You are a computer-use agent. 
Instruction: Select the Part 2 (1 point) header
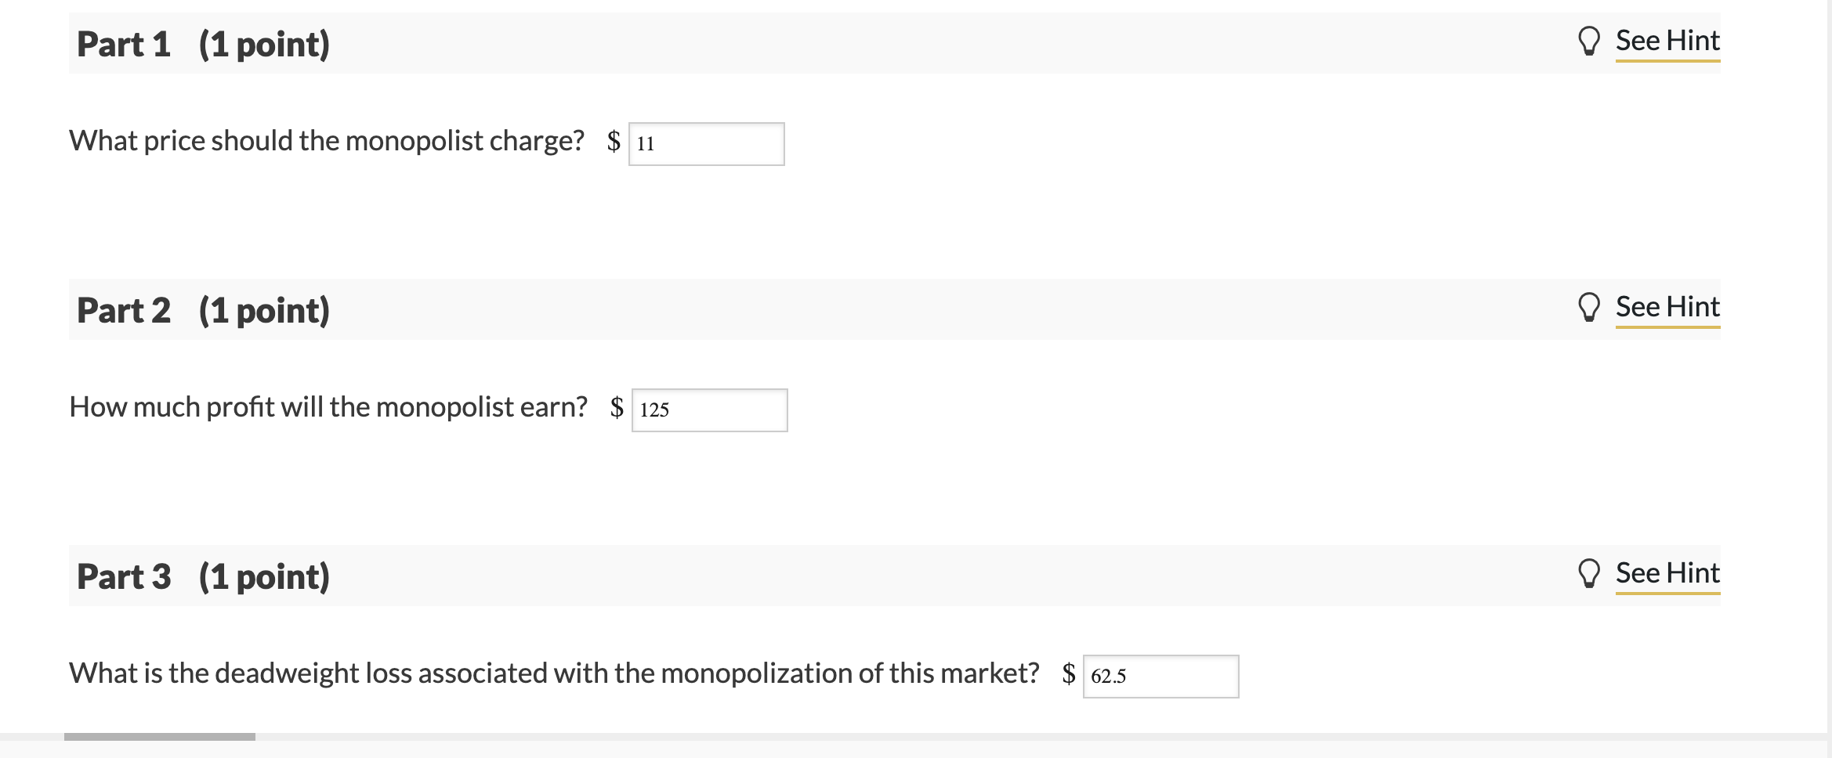click(203, 310)
